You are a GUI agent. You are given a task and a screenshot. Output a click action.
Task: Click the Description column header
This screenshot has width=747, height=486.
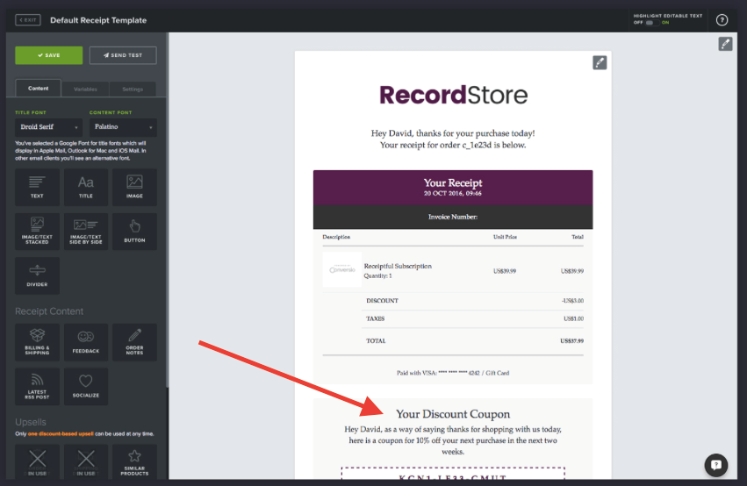[336, 237]
